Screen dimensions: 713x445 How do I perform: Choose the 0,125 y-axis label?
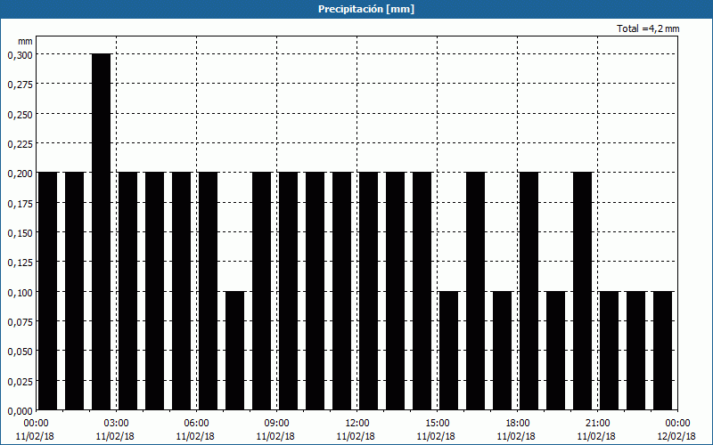tap(20, 263)
